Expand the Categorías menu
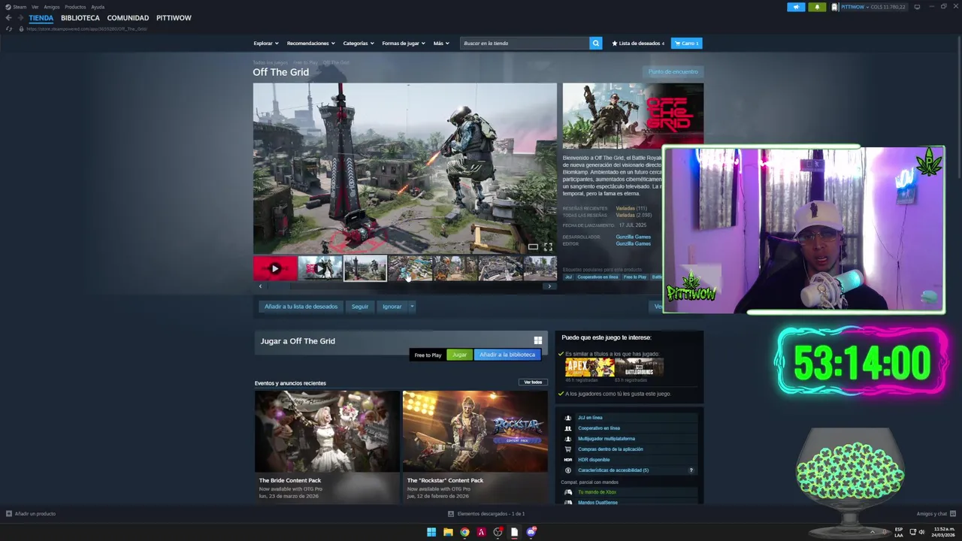The image size is (962, 541). 358,44
